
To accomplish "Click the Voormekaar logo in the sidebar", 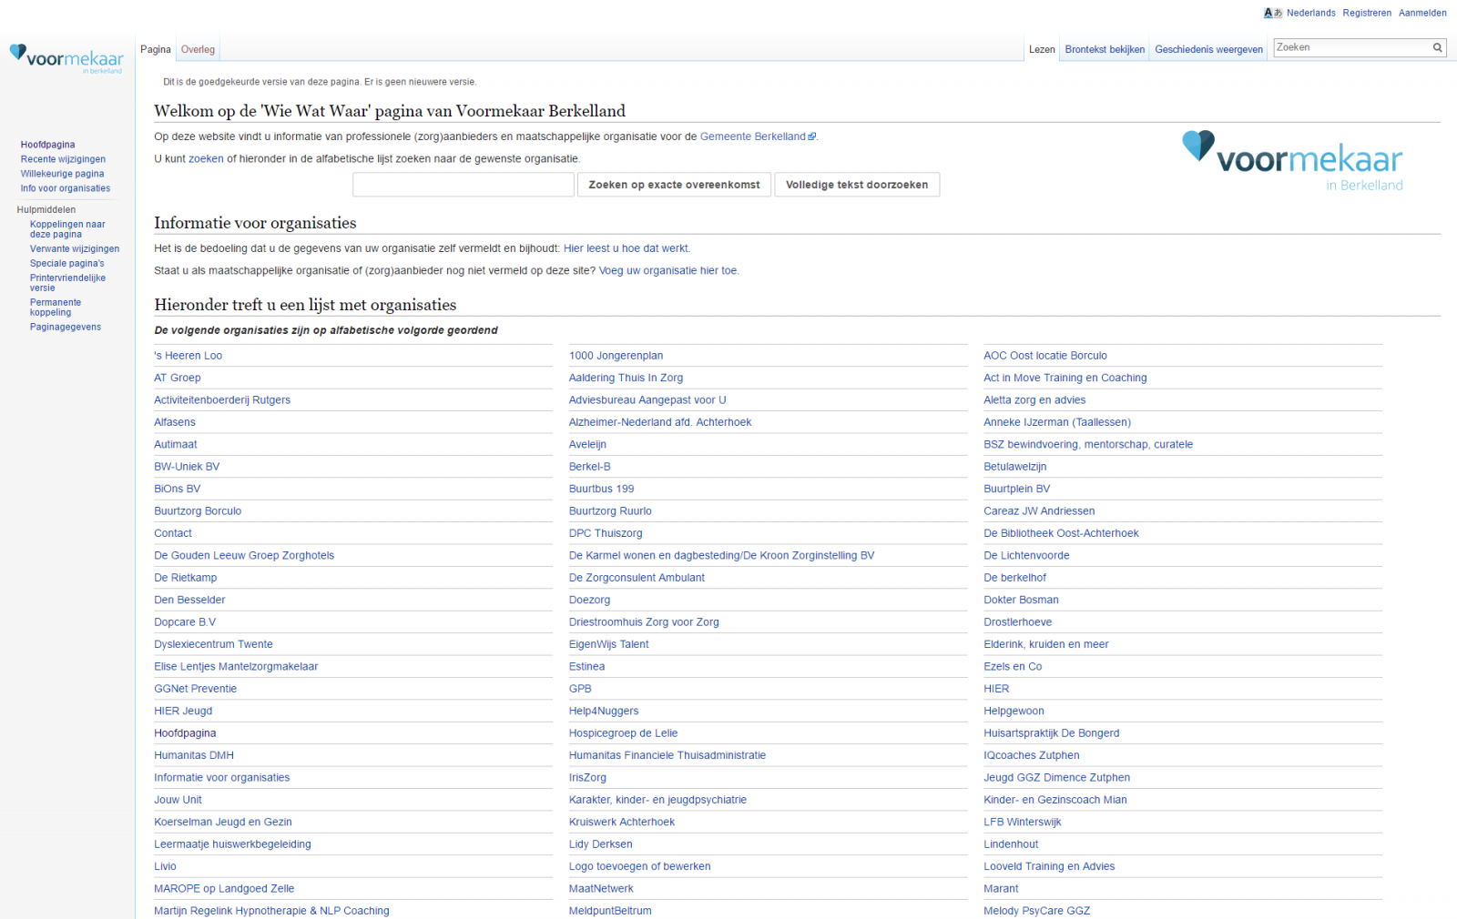I will pyautogui.click(x=66, y=58).
